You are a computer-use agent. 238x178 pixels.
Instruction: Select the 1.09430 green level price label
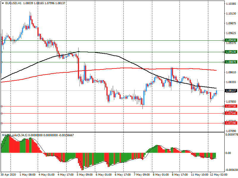point(231,40)
